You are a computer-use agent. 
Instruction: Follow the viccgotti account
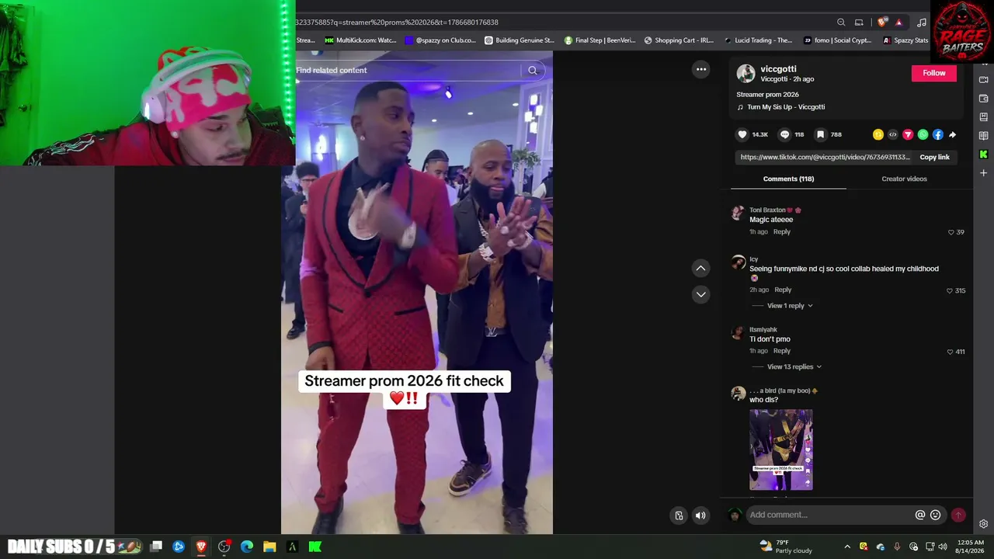click(x=934, y=73)
